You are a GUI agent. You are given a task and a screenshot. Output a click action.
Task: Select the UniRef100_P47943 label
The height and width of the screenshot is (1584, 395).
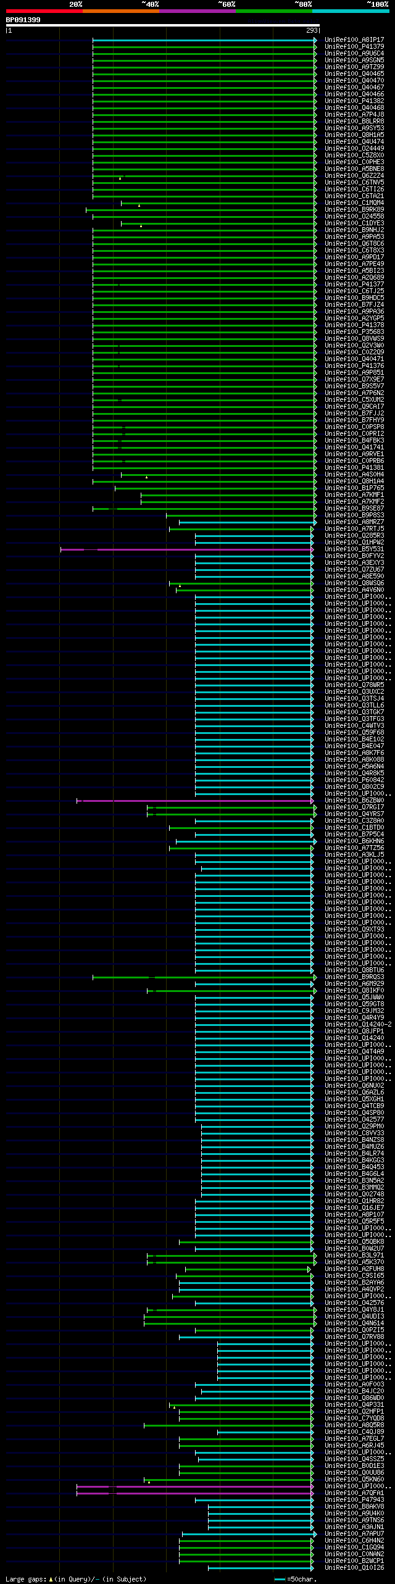point(354,1500)
